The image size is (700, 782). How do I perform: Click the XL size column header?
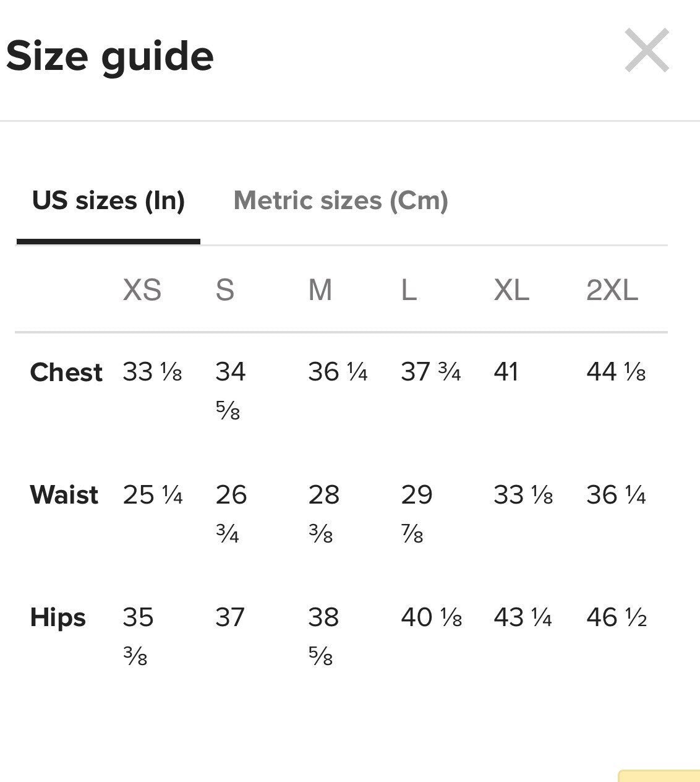511,290
